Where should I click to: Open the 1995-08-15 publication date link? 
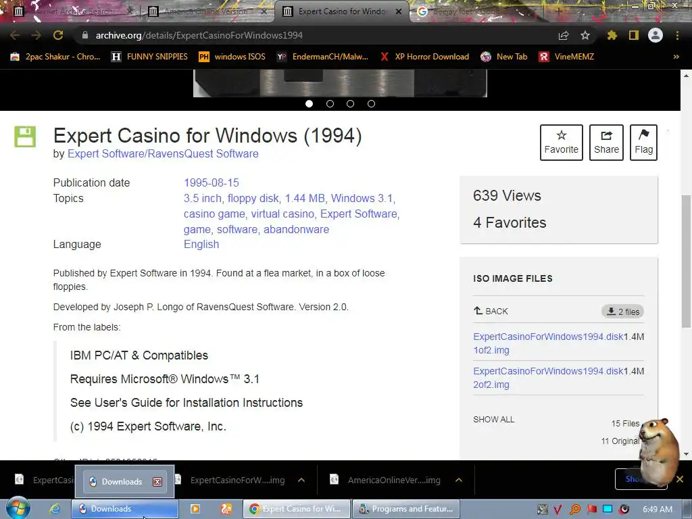tap(212, 182)
